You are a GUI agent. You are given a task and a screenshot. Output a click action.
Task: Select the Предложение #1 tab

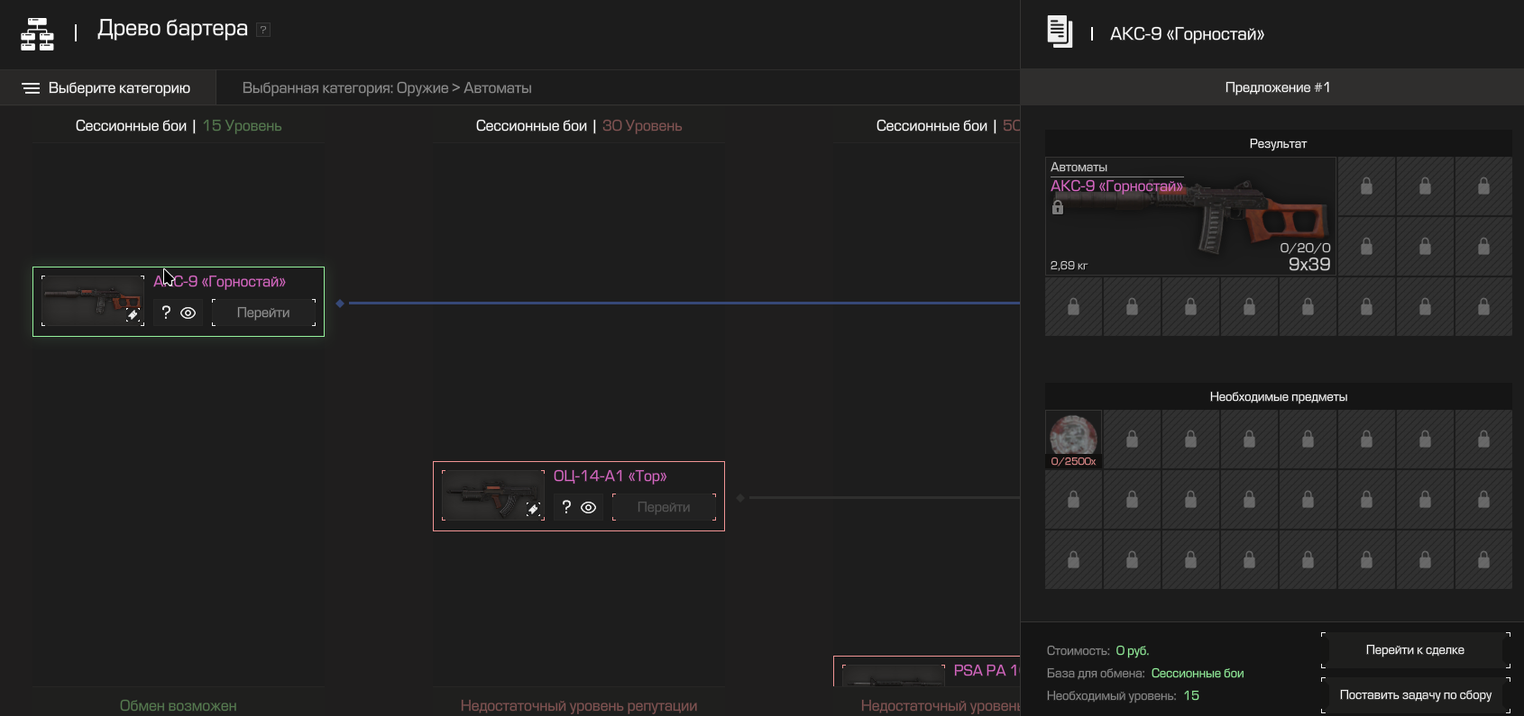pos(1277,87)
